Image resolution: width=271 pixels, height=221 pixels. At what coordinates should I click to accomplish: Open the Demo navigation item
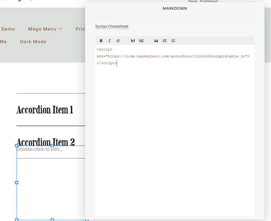(8, 29)
